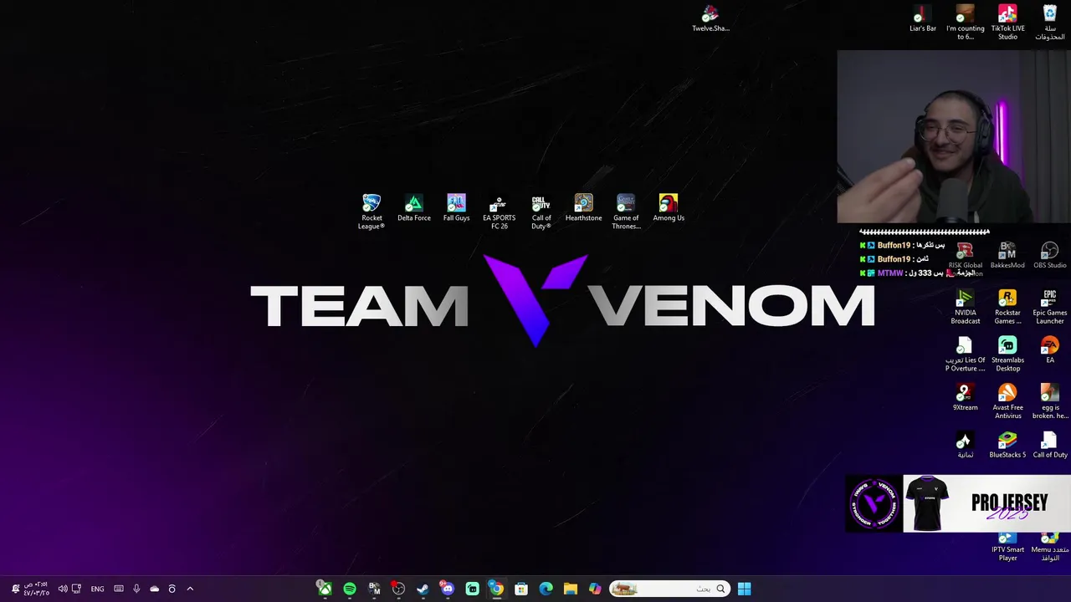Open the Call of Duty file beside BlueStacks

1050,445
